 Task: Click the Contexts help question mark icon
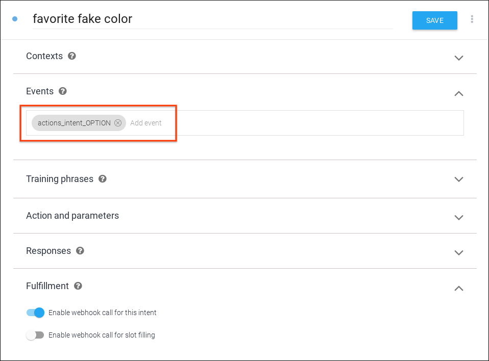72,56
